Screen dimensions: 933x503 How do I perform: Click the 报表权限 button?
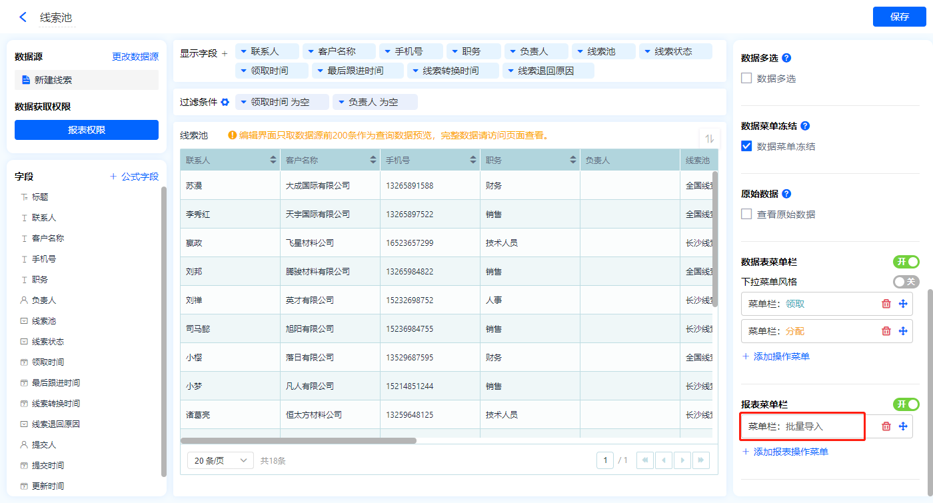coord(87,130)
